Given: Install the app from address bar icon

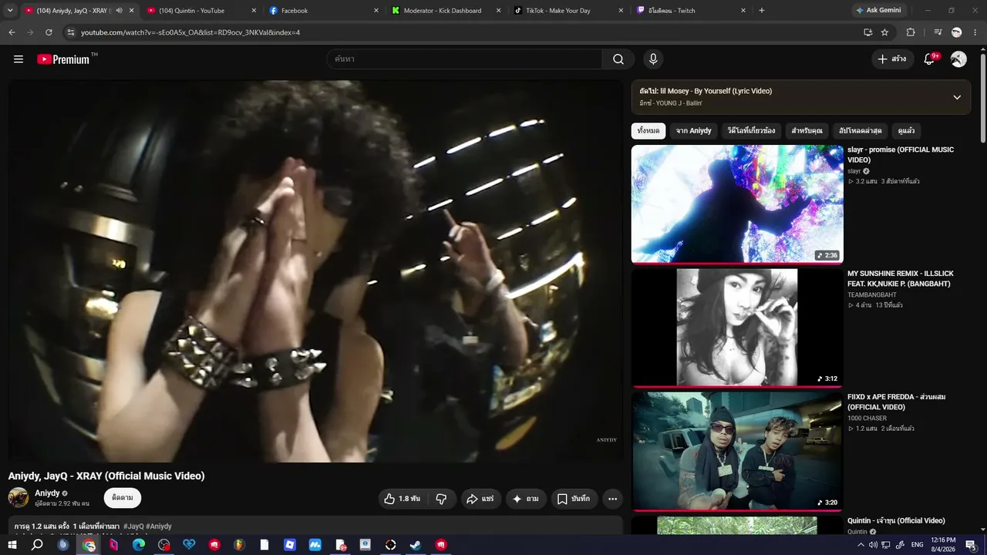Looking at the screenshot, I should coord(867,32).
